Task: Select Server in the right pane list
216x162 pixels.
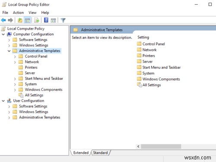Action: click(x=147, y=62)
